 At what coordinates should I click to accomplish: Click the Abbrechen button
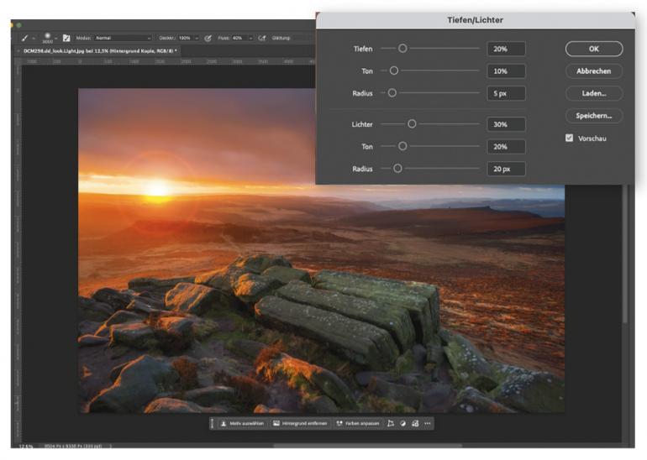coord(594,71)
